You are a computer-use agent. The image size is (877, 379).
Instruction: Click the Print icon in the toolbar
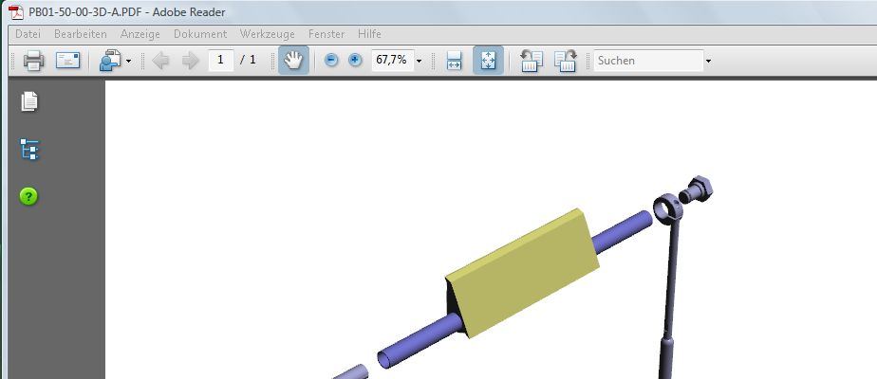pyautogui.click(x=33, y=61)
